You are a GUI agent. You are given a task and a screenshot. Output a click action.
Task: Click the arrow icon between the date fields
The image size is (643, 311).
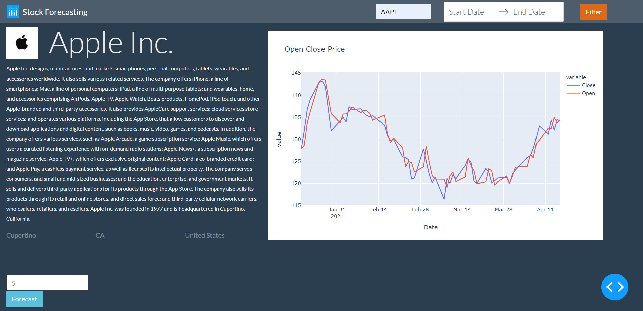(503, 11)
